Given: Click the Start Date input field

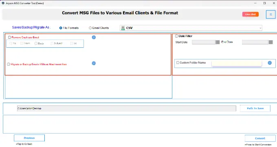Looking at the screenshot, I should click(204, 42).
